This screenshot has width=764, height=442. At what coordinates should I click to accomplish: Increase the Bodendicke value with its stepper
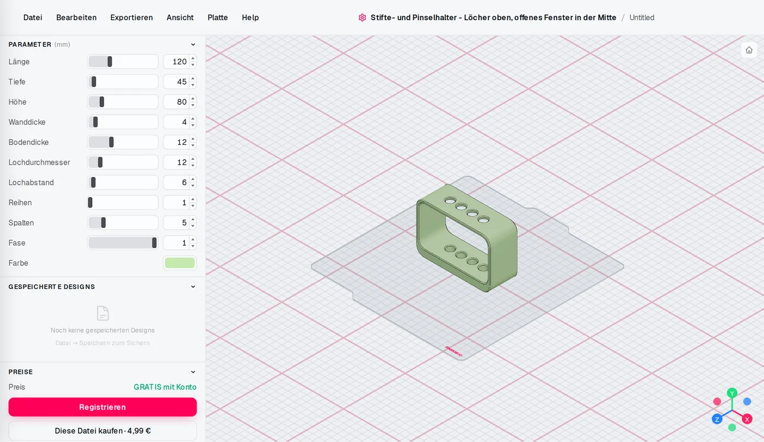(193, 139)
